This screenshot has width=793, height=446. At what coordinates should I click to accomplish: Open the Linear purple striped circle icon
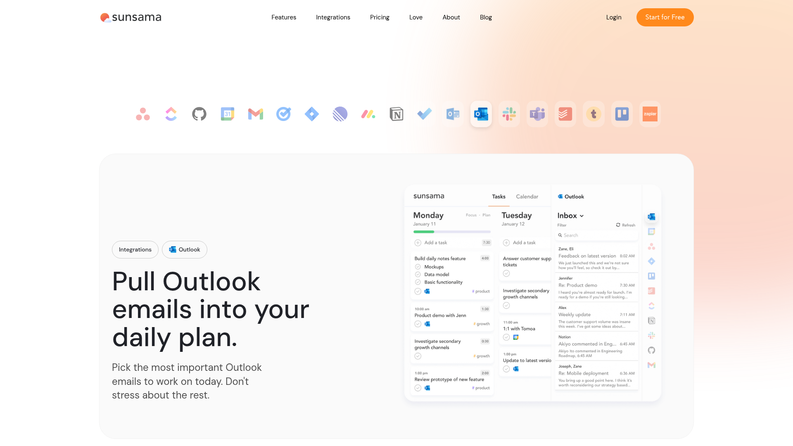(340, 114)
